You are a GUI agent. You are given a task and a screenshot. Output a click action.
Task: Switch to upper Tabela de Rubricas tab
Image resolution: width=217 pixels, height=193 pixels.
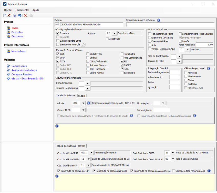click(x=66, y=96)
